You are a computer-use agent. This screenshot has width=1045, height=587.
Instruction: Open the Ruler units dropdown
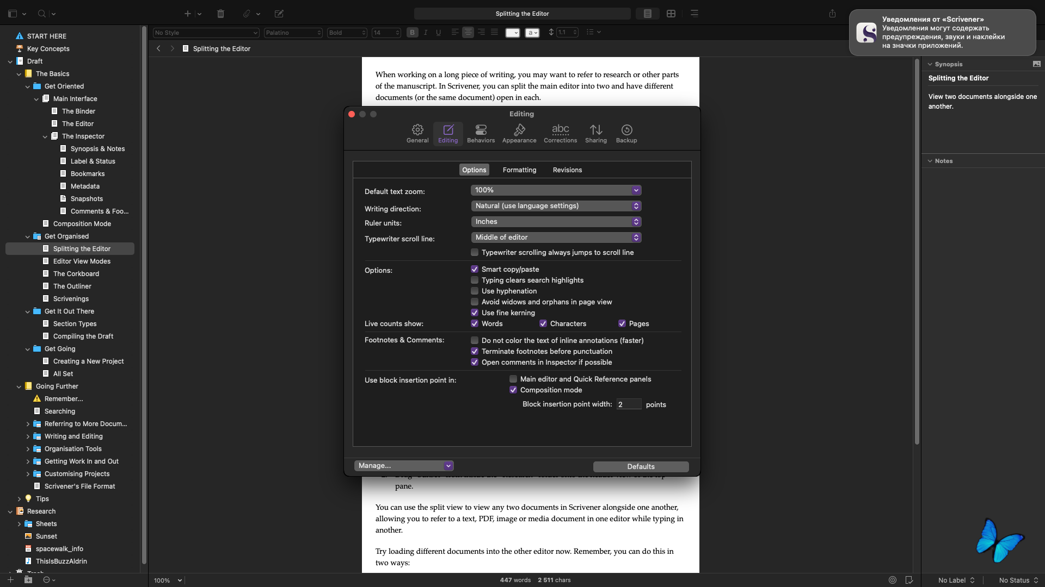click(x=555, y=222)
